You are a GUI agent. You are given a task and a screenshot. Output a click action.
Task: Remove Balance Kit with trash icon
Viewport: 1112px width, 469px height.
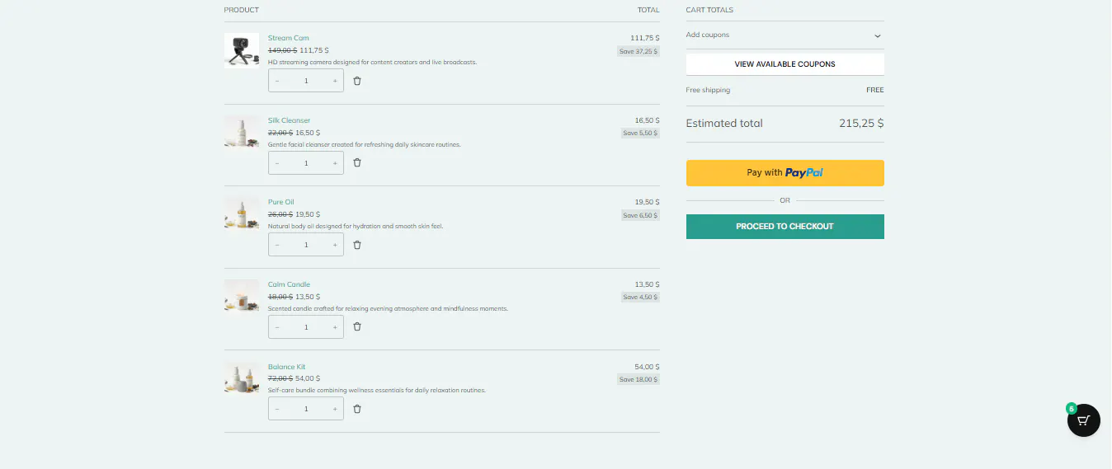[x=357, y=409]
